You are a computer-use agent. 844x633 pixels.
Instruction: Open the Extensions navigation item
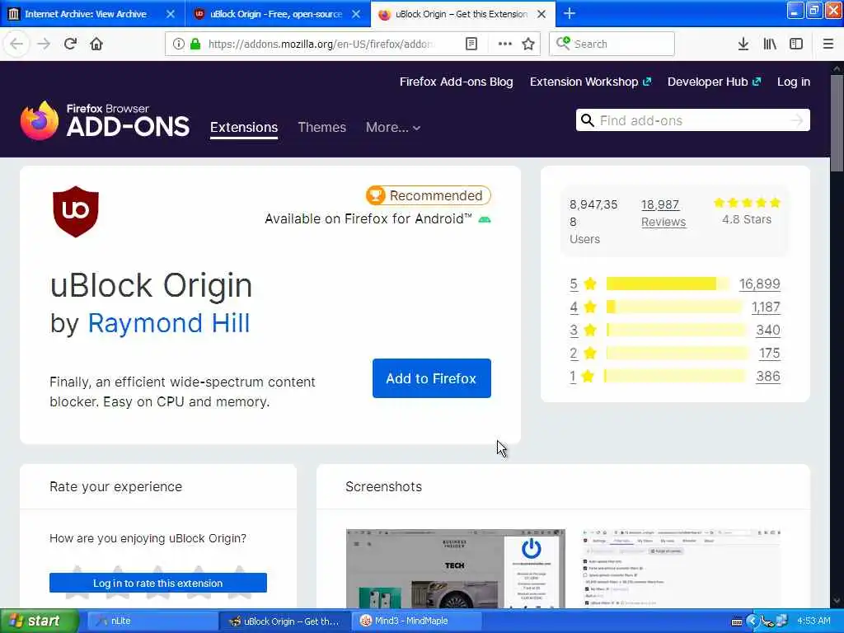click(x=244, y=127)
